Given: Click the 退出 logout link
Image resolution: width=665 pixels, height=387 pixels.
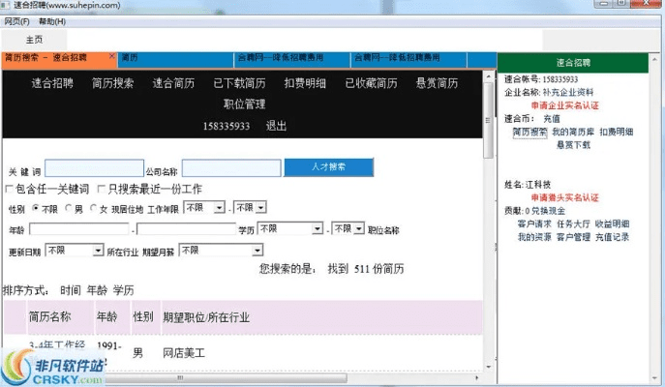Looking at the screenshot, I should click(x=276, y=126).
